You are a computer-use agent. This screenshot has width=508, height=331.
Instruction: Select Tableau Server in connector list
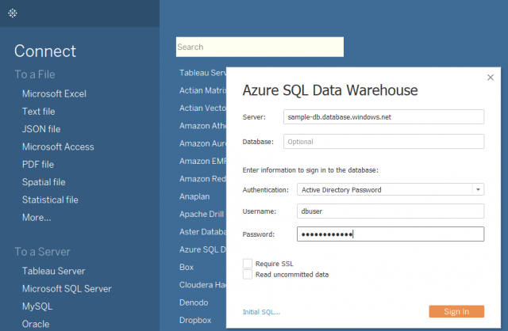pos(203,73)
